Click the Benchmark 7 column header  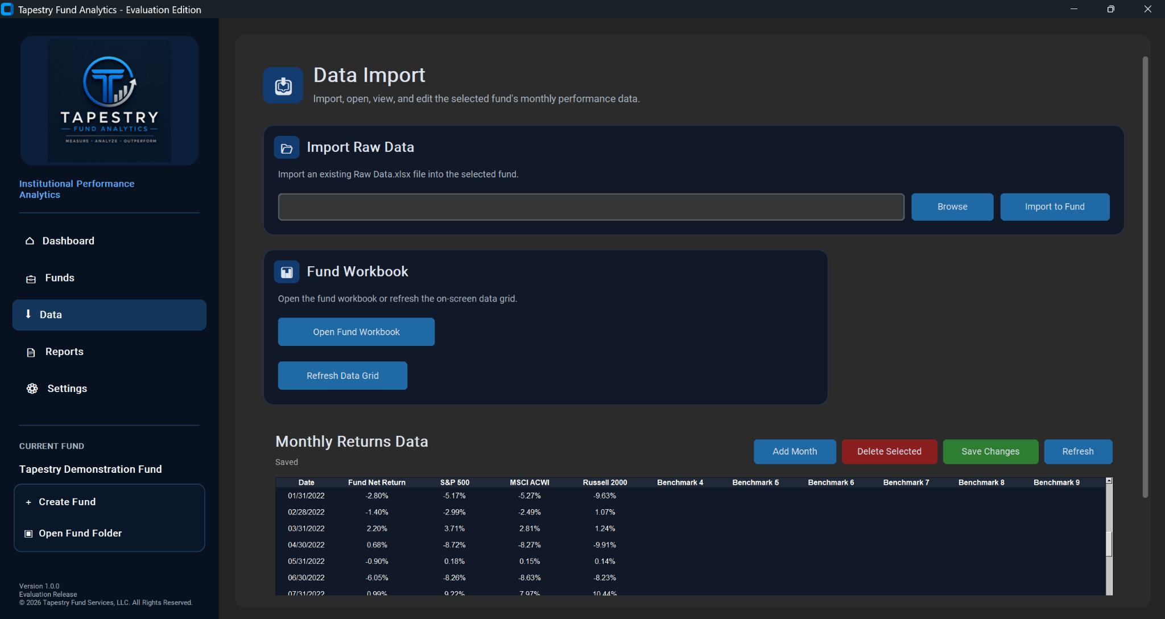point(906,482)
